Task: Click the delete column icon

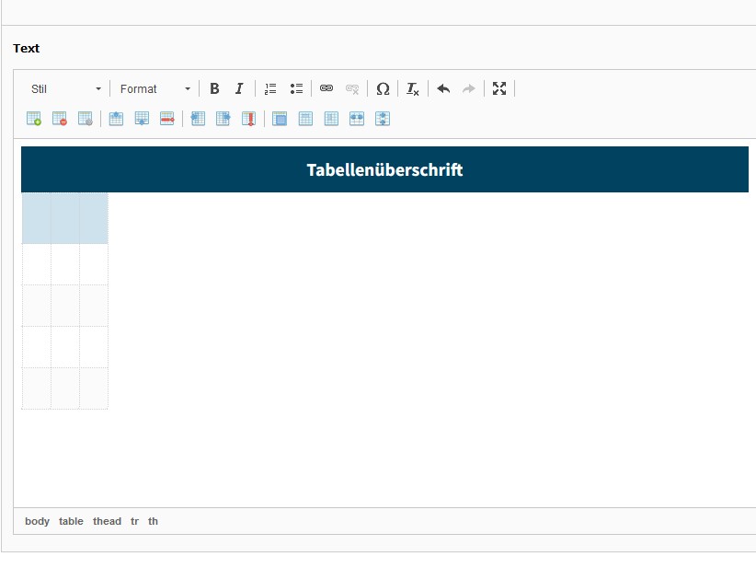Action: [x=248, y=119]
